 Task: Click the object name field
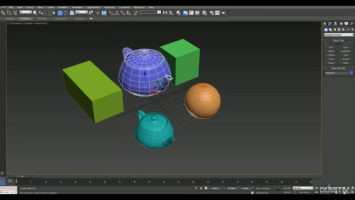pos(337,73)
